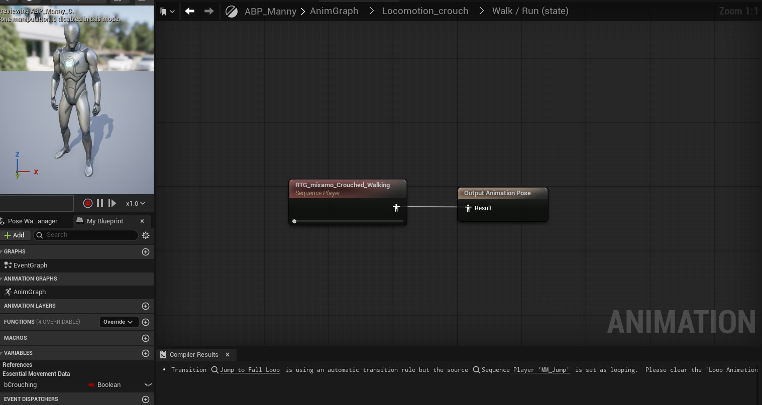Open the Jump to Fall Loop transition link
The width and height of the screenshot is (762, 405).
pos(250,370)
